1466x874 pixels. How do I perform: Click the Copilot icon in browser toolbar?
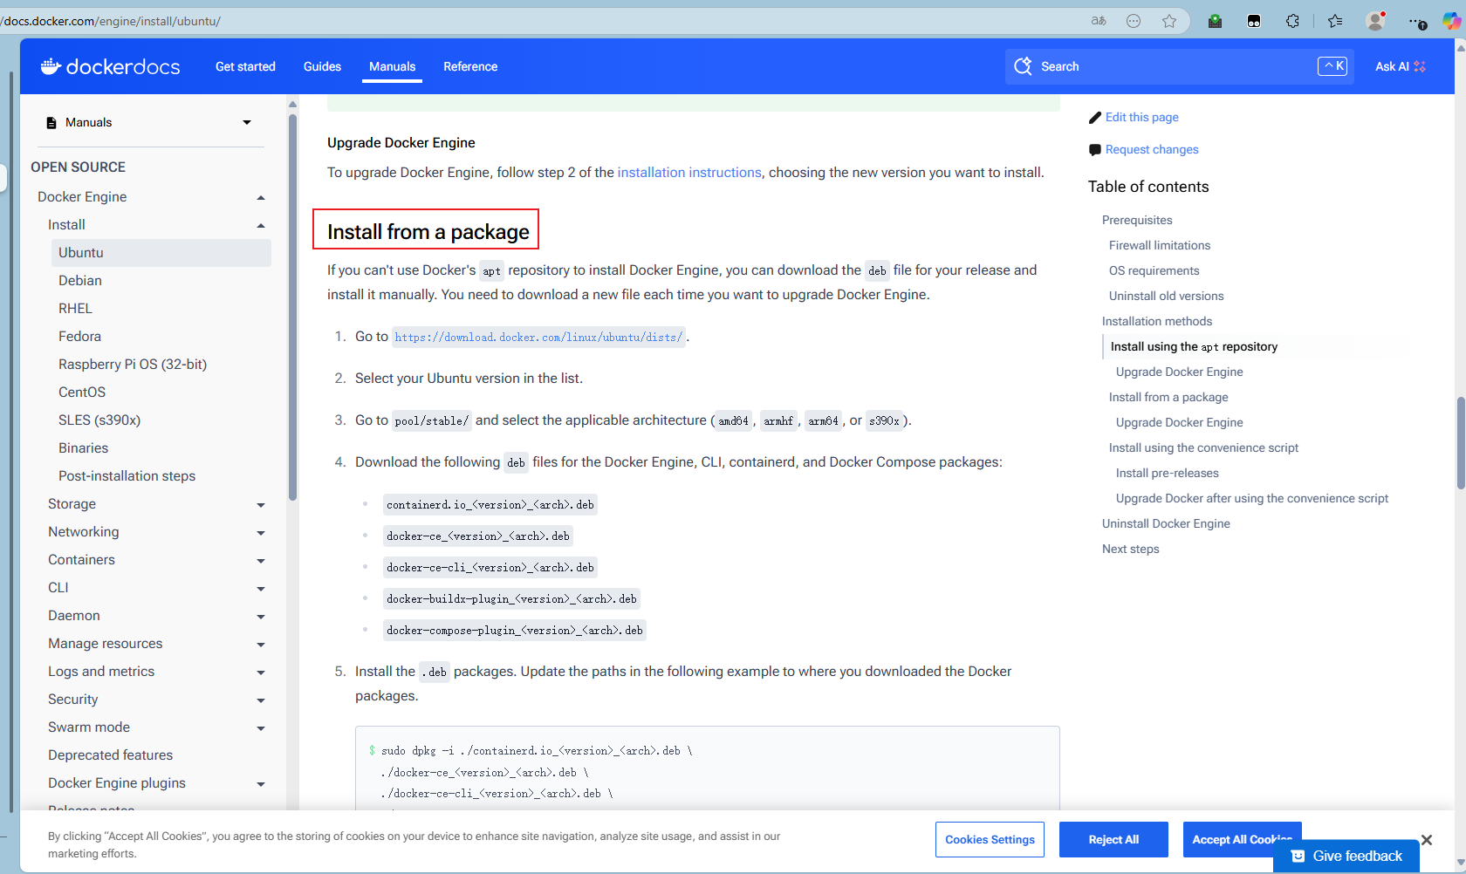click(x=1453, y=21)
